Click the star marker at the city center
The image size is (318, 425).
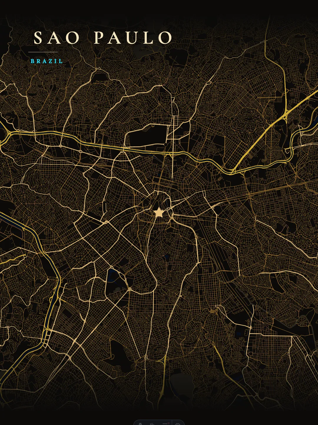pyautogui.click(x=159, y=212)
